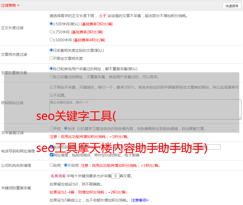243x205 pixels.
Task: Select the ≥500字符 (默认) length option
Action: tap(51, 24)
